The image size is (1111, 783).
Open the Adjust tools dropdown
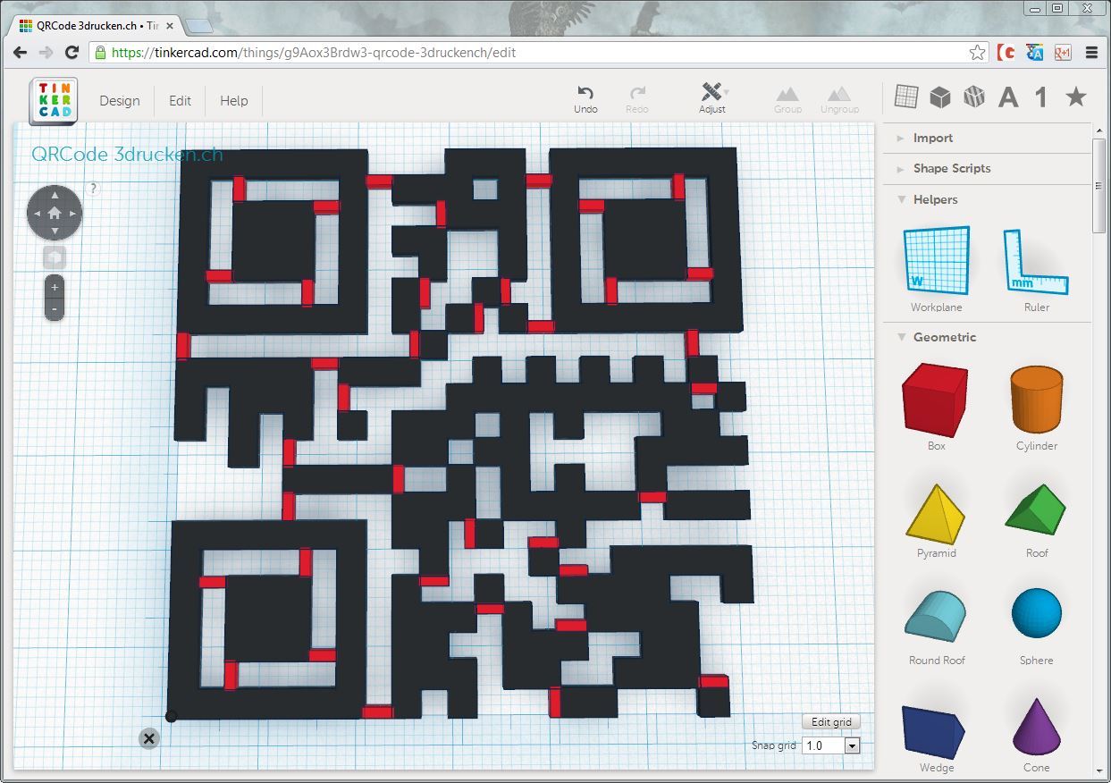(712, 99)
